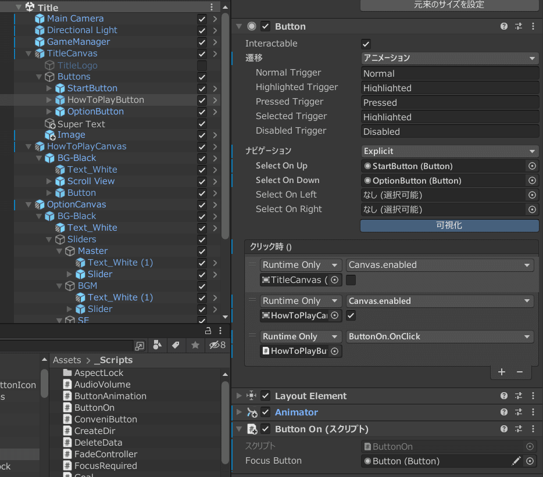This screenshot has width=543, height=477.
Task: Remove selected On Click event with minus icon
Action: coord(519,372)
